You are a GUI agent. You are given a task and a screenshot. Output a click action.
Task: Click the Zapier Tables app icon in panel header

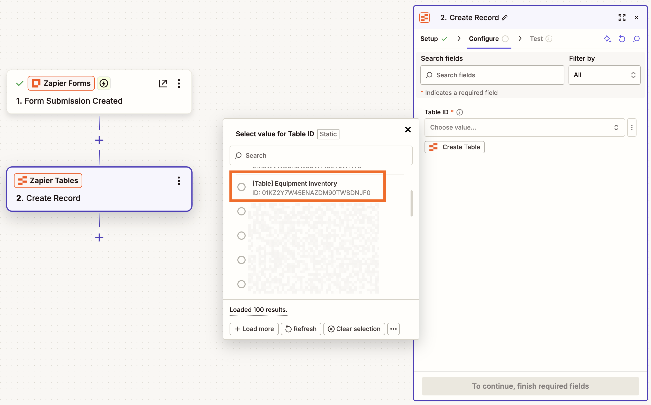tap(425, 18)
